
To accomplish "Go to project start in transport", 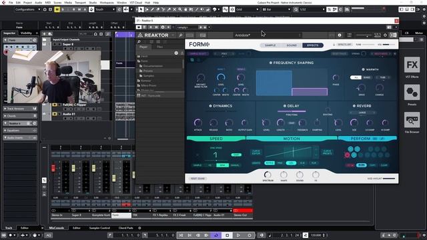I will pos(181,235).
